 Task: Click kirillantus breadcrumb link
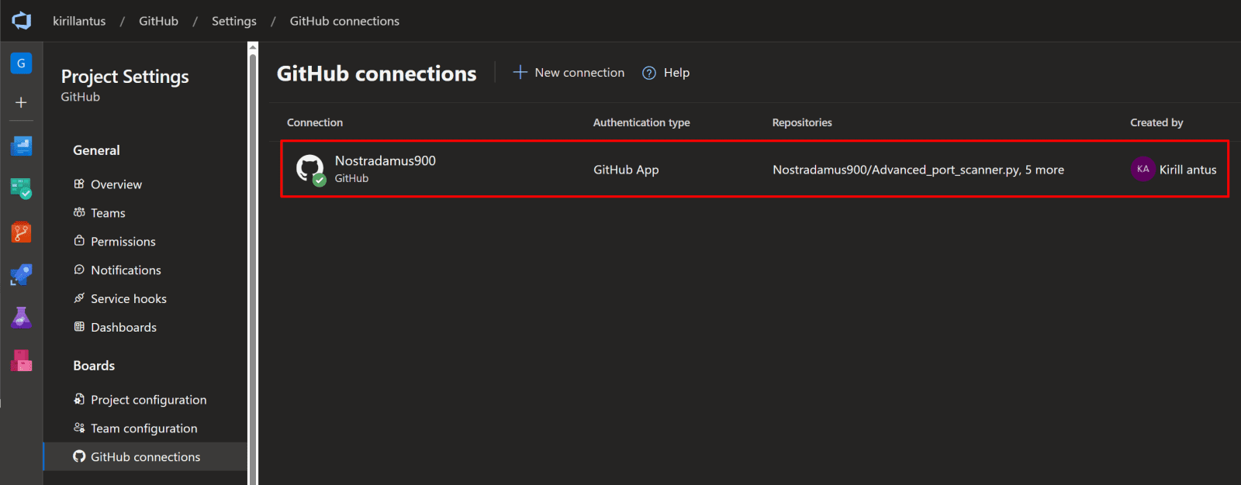(79, 21)
